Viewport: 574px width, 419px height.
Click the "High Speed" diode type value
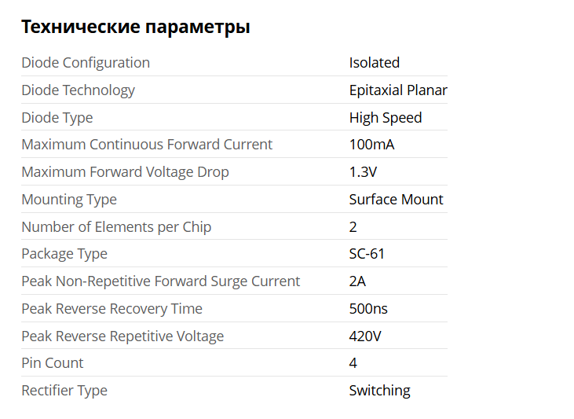[385, 118]
